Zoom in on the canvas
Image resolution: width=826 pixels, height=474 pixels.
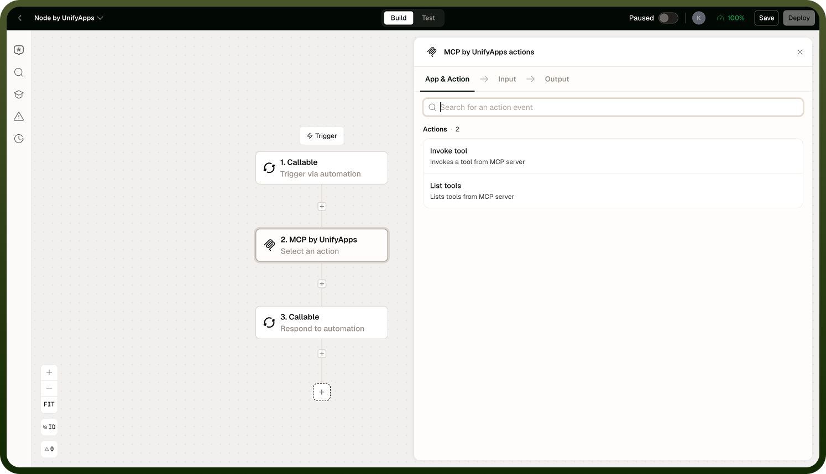click(x=49, y=372)
